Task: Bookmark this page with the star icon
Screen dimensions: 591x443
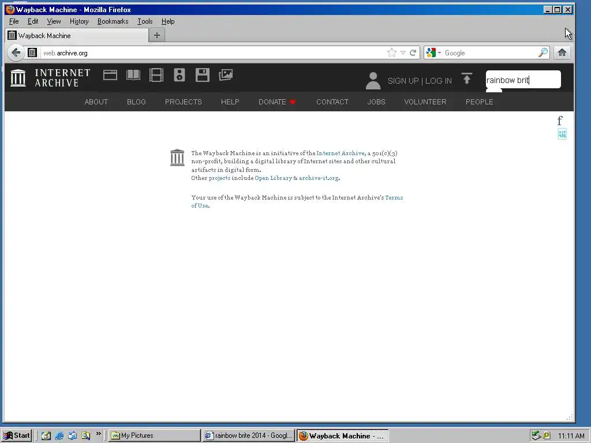Action: coord(392,52)
